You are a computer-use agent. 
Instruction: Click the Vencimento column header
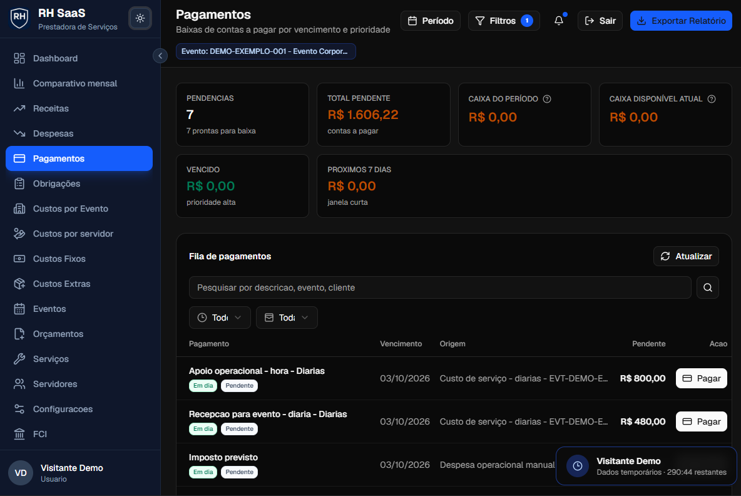pos(401,344)
